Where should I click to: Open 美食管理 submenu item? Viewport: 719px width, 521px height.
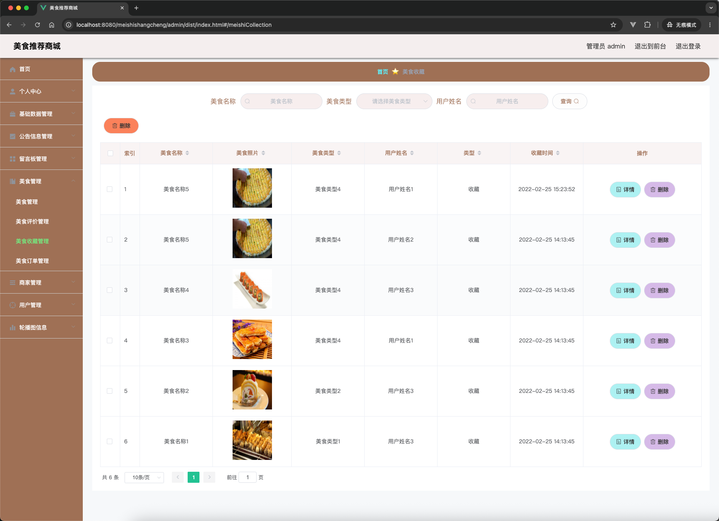[41, 202]
